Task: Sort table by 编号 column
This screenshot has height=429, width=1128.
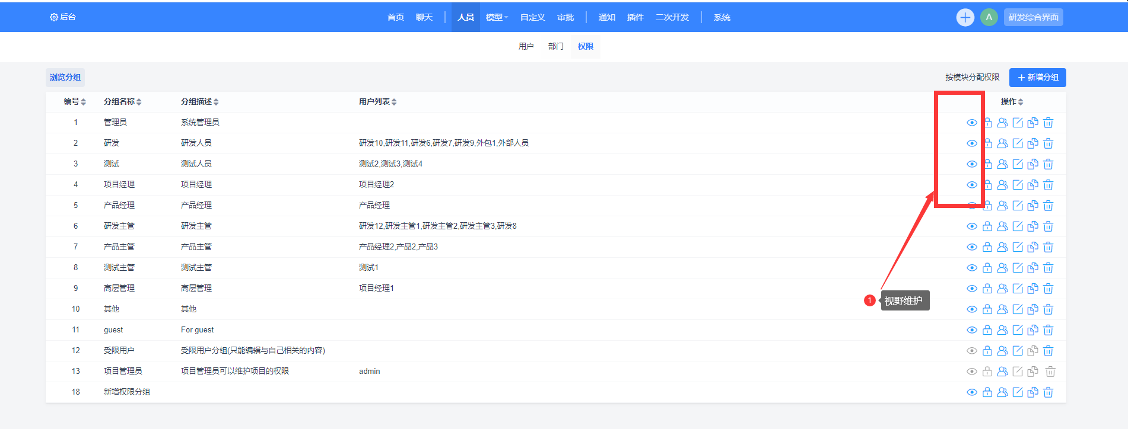Action: pyautogui.click(x=75, y=102)
